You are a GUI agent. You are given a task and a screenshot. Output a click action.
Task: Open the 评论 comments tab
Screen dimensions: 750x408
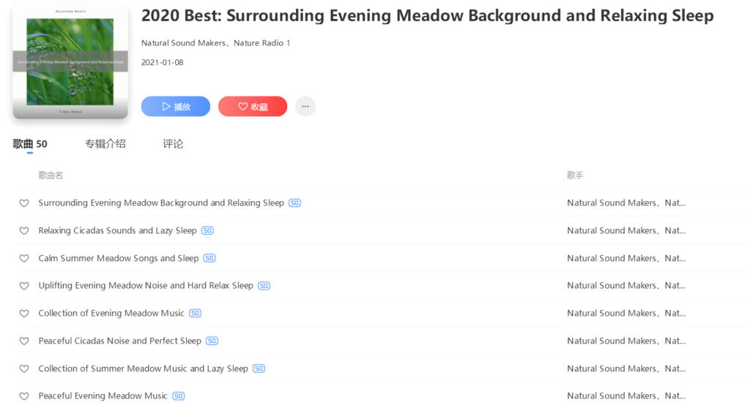click(x=173, y=144)
